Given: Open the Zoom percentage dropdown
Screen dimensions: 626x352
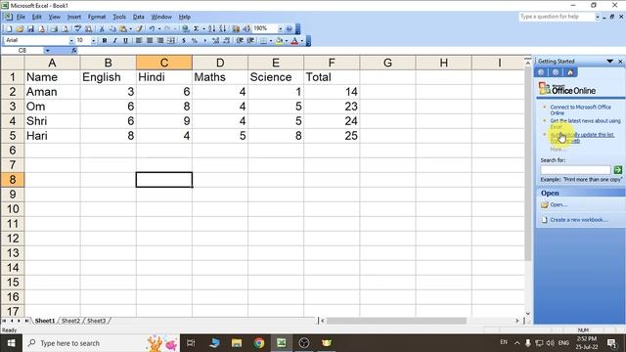Looking at the screenshot, I should coord(281,28).
